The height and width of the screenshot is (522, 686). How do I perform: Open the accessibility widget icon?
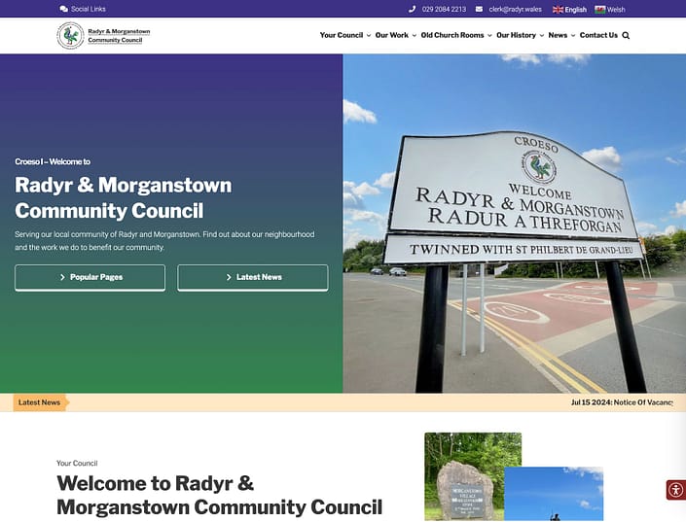[675, 490]
